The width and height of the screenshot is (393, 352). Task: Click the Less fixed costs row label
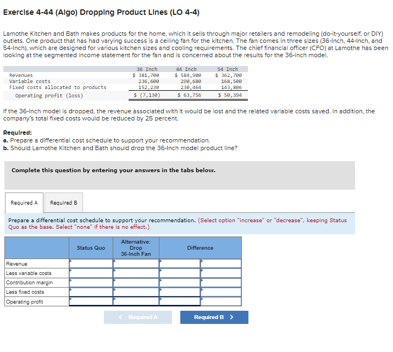(25, 292)
